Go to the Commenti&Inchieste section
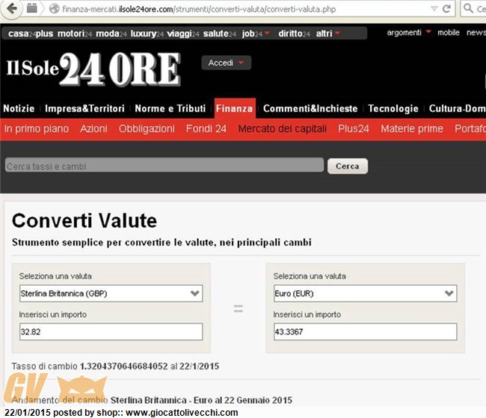 (310, 108)
